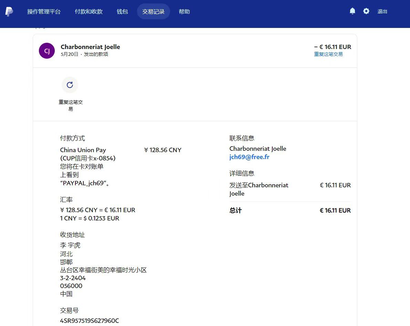
Task: Open the 操作管理平台 menu item
Action: 44,11
